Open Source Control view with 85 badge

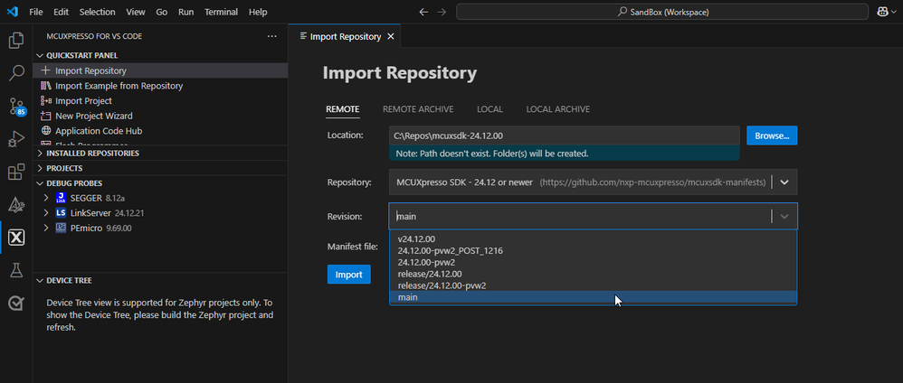(x=15, y=107)
